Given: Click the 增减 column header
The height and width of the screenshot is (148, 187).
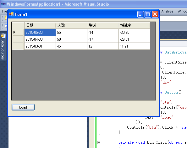Looking at the screenshot, I should pos(103,25).
